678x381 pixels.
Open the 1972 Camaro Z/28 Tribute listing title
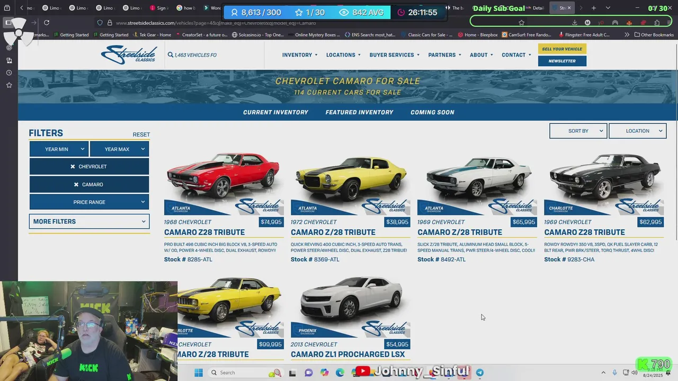(333, 232)
